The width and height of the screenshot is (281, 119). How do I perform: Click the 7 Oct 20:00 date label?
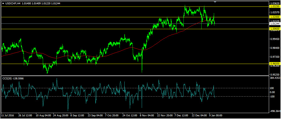point(112,115)
